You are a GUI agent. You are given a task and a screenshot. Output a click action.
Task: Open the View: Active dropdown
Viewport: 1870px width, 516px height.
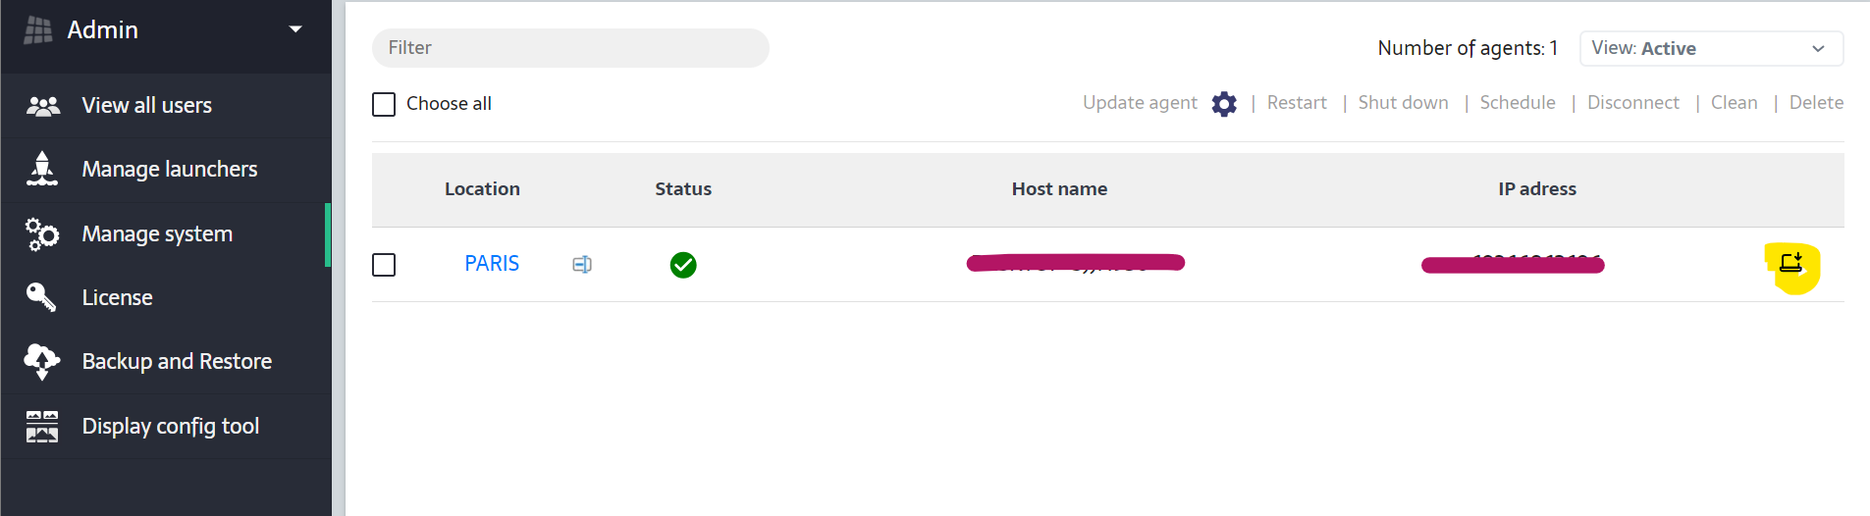(x=1710, y=48)
